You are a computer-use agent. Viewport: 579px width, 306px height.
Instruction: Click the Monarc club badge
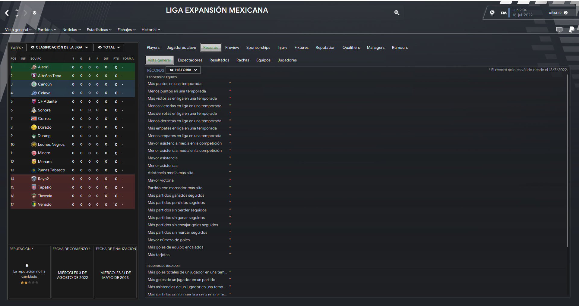(34, 161)
